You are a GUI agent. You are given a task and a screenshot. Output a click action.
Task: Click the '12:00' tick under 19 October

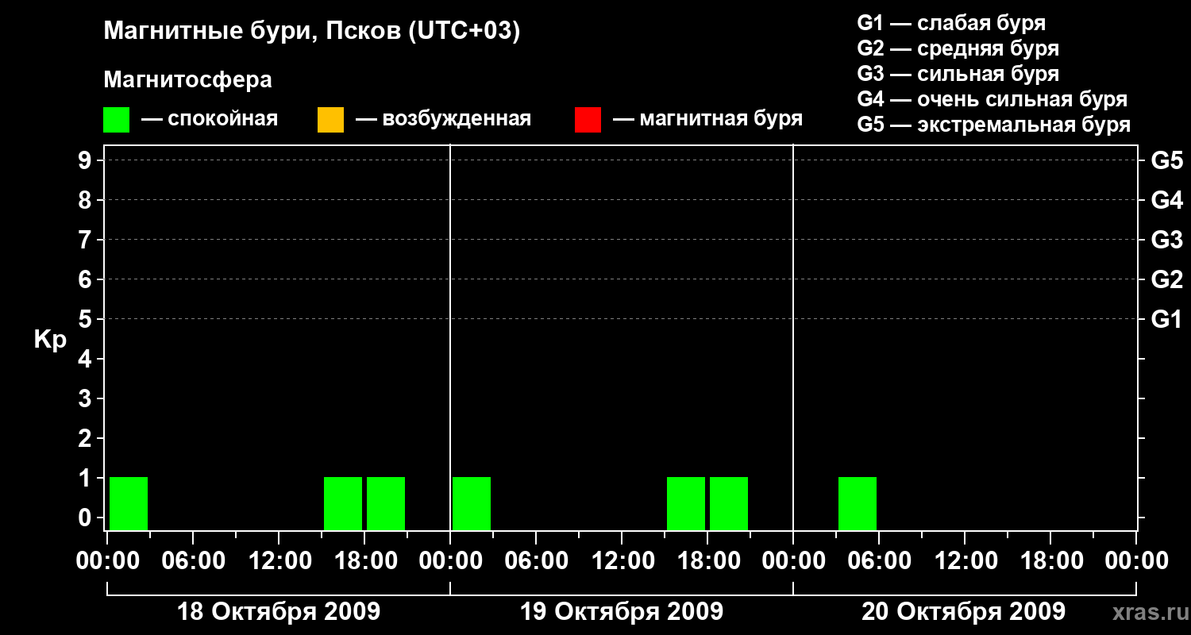click(x=622, y=561)
